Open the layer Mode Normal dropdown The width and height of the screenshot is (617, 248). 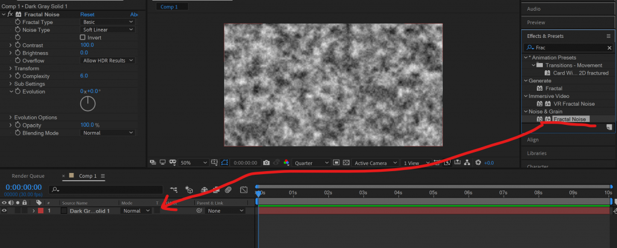click(x=136, y=211)
